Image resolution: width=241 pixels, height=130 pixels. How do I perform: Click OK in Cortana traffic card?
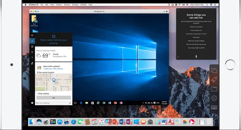(54, 98)
